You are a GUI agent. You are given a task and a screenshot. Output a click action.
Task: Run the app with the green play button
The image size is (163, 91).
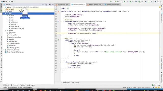[124, 2]
